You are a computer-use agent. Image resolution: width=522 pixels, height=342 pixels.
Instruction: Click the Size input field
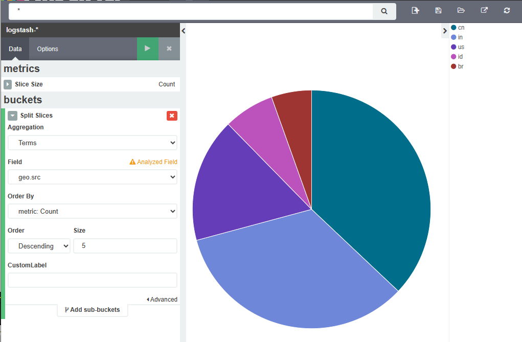[x=125, y=246]
